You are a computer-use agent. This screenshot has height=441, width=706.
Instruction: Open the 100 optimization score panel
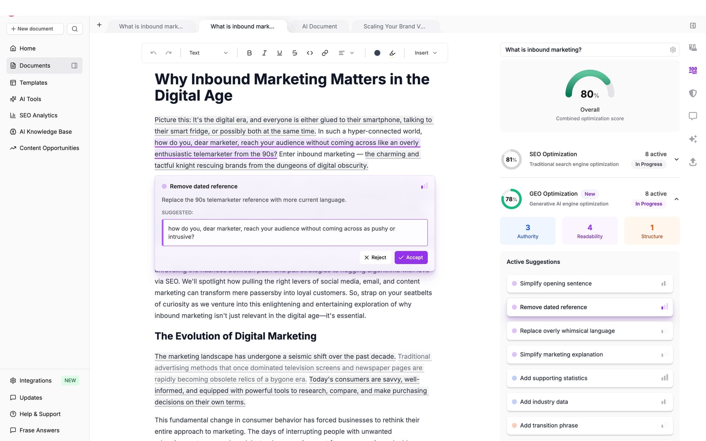click(x=693, y=70)
